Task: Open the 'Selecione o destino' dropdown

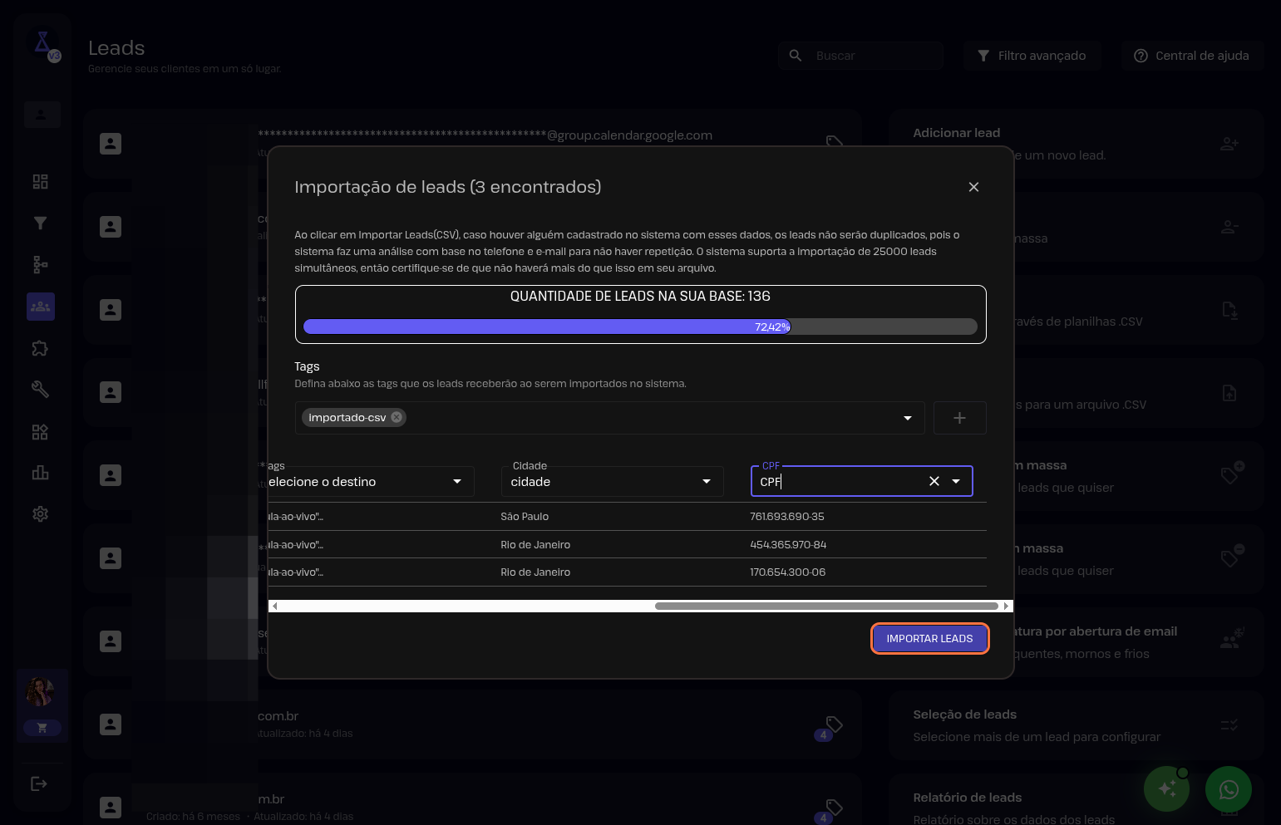Action: click(456, 482)
